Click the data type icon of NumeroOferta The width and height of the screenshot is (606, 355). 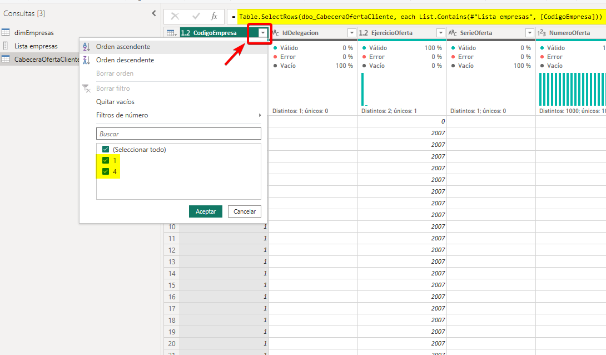(x=542, y=33)
